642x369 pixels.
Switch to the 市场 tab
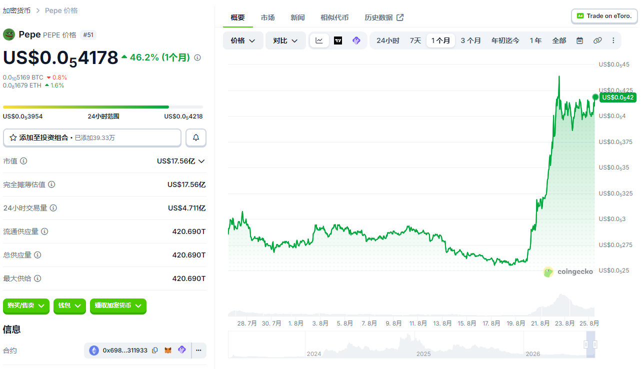coord(267,17)
